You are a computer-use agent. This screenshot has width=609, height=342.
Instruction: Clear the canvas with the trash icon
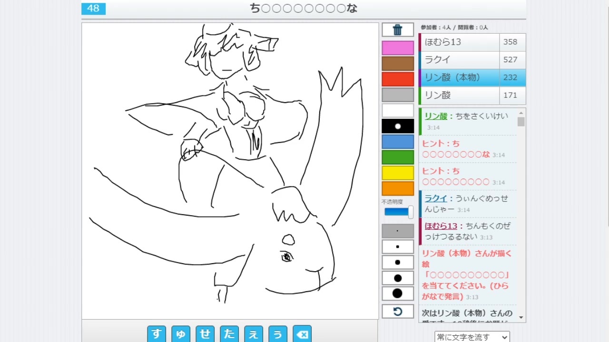[x=398, y=29]
